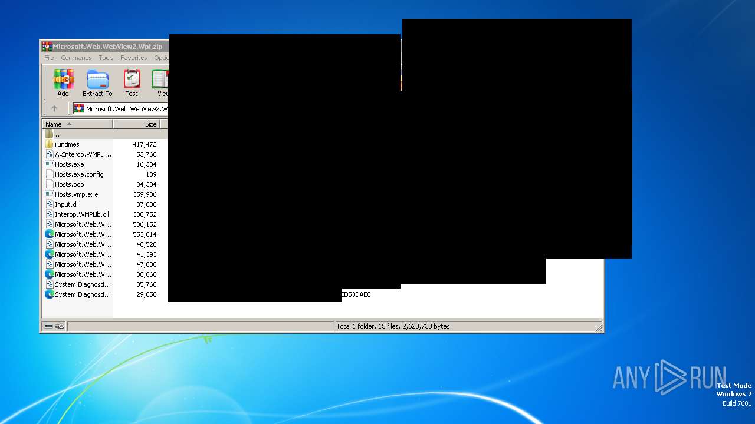Select the Microsoft.Web.W... file sized 47,680
Screen dimensions: 755x424
[x=83, y=264]
